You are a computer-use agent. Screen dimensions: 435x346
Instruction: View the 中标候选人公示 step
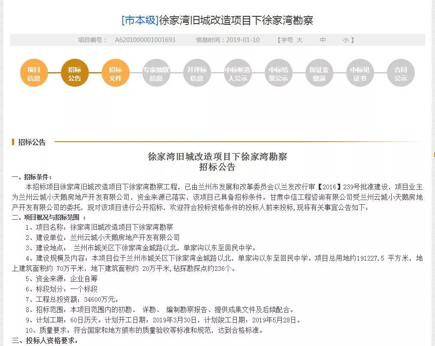click(238, 74)
